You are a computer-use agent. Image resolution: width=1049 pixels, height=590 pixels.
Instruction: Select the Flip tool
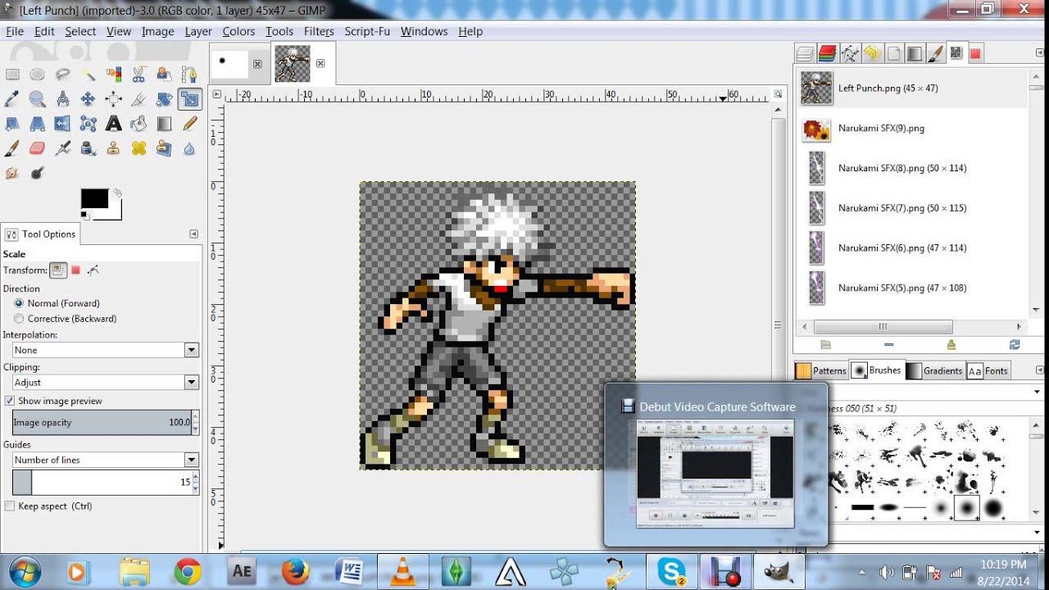click(62, 124)
